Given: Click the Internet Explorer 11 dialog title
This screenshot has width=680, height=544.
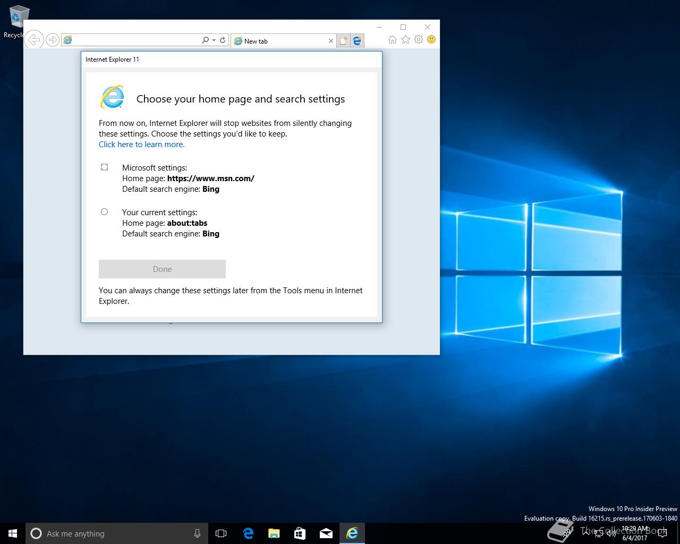Looking at the screenshot, I should 112,59.
